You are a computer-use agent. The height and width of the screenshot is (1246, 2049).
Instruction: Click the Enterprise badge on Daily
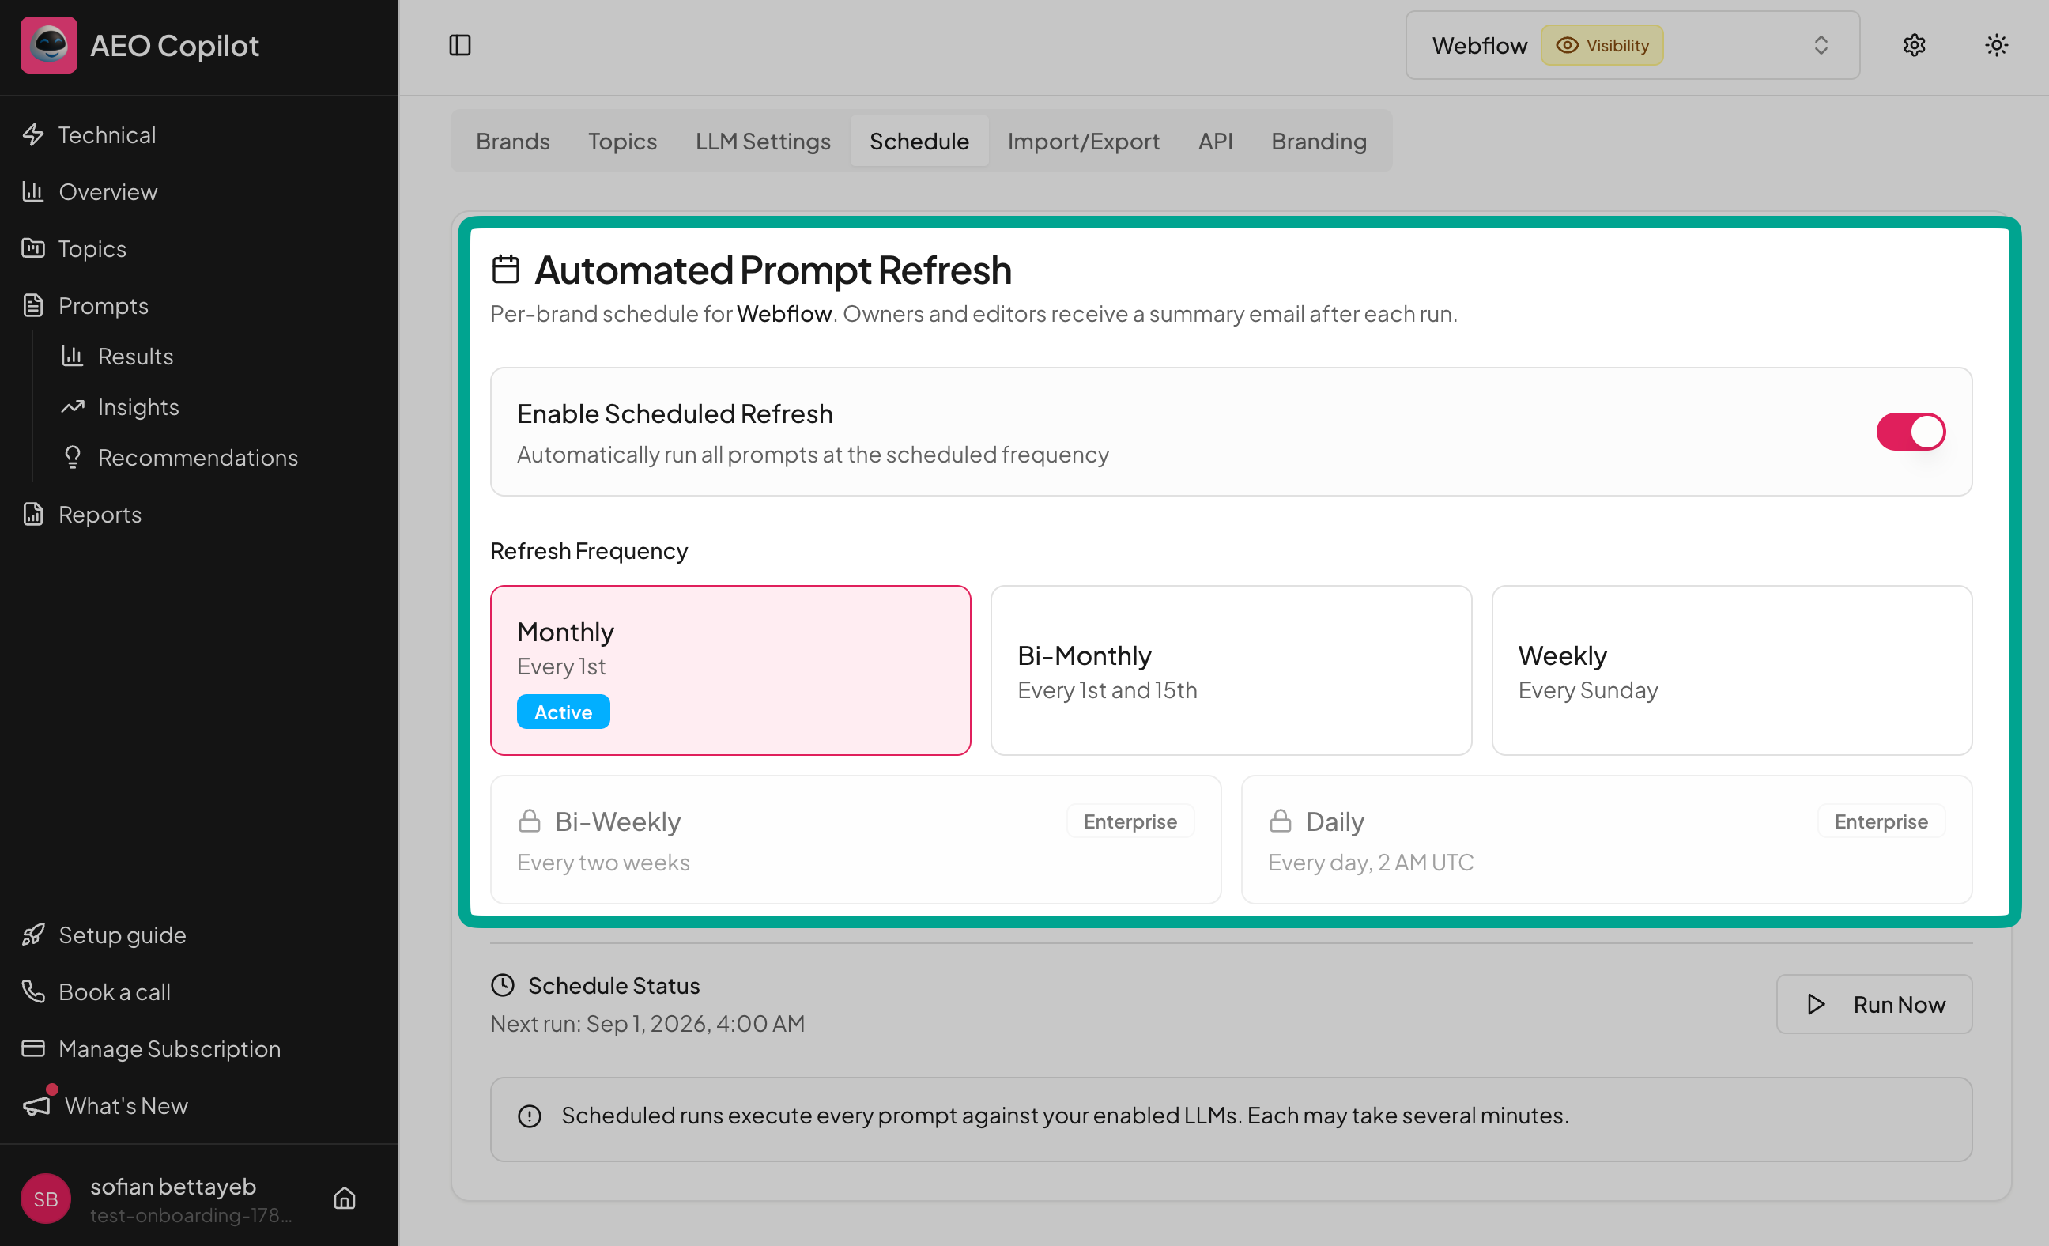click(x=1881, y=821)
